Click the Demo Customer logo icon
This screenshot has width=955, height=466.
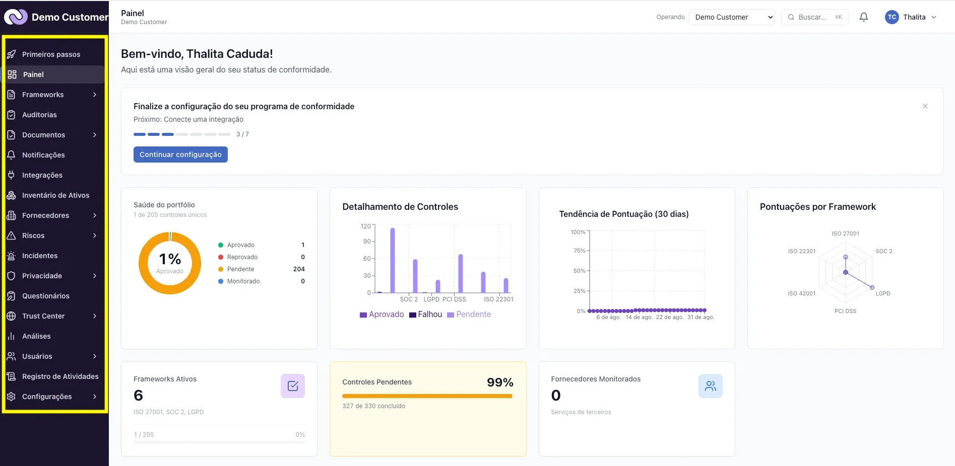(16, 17)
